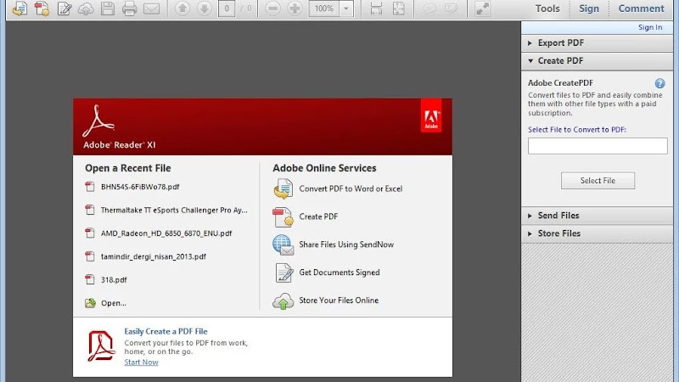Image resolution: width=679 pixels, height=382 pixels.
Task: Click the Create PDF toolbar icon
Action: pos(42,8)
